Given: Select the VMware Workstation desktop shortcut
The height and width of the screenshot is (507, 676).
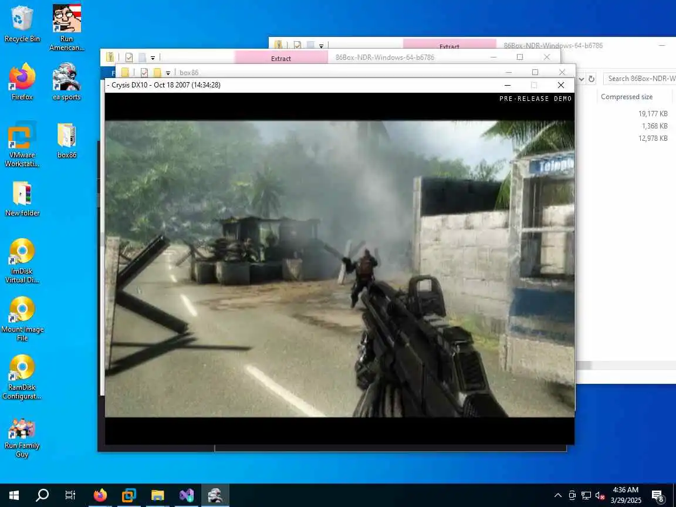Looking at the screenshot, I should [22, 144].
